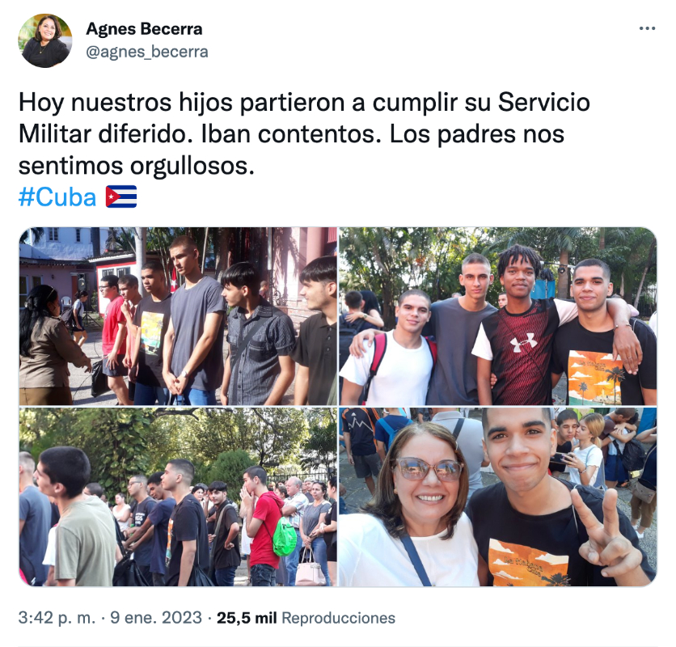Click the 3:42 p. m. timestamp

(x=57, y=618)
